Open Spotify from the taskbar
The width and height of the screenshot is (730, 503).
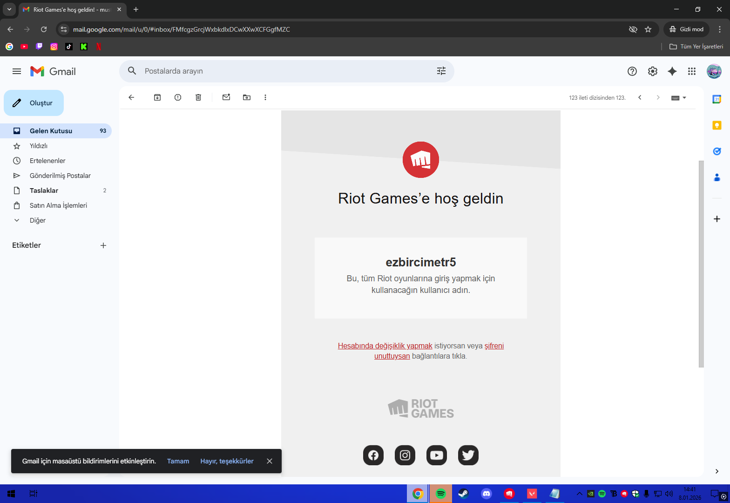pos(440,494)
